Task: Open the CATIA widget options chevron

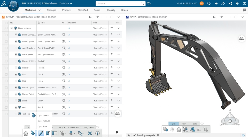Action: pos(243,17)
